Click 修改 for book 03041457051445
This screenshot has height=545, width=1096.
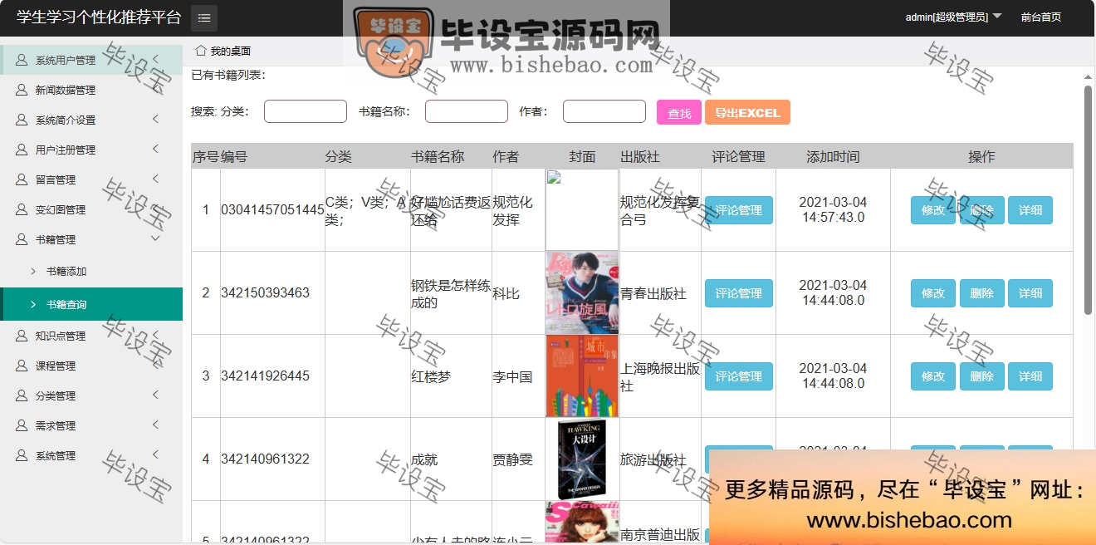(933, 210)
